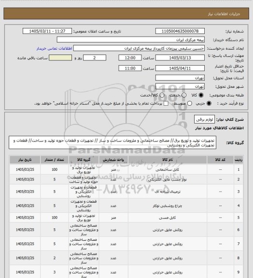Click the delivery province field تهران

tap(180, 78)
